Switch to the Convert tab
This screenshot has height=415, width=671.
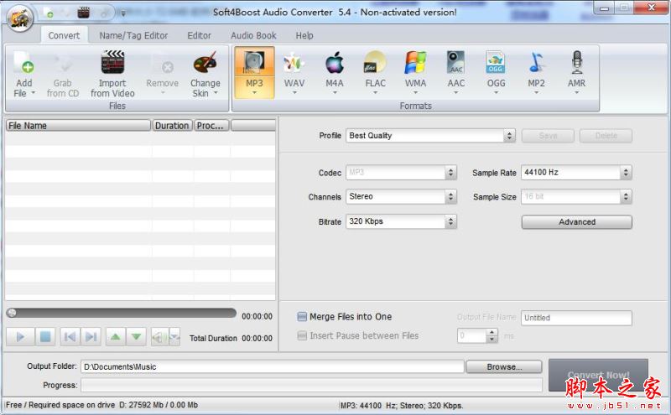pos(64,35)
